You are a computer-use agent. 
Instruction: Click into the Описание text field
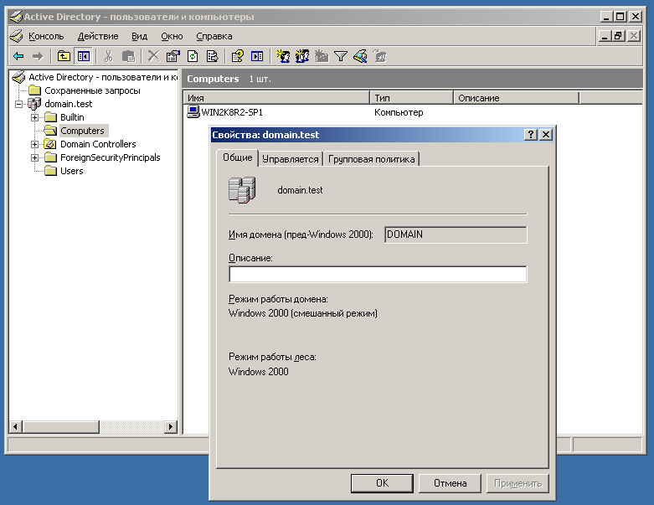pyautogui.click(x=377, y=275)
